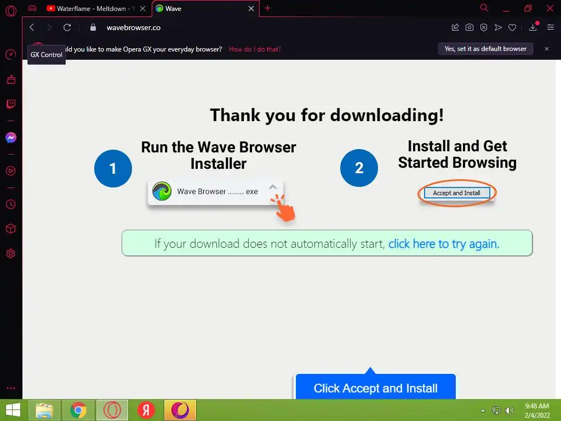This screenshot has height=421, width=561.
Task: Open the GX Corner gamepad tab
Action: click(x=32, y=8)
